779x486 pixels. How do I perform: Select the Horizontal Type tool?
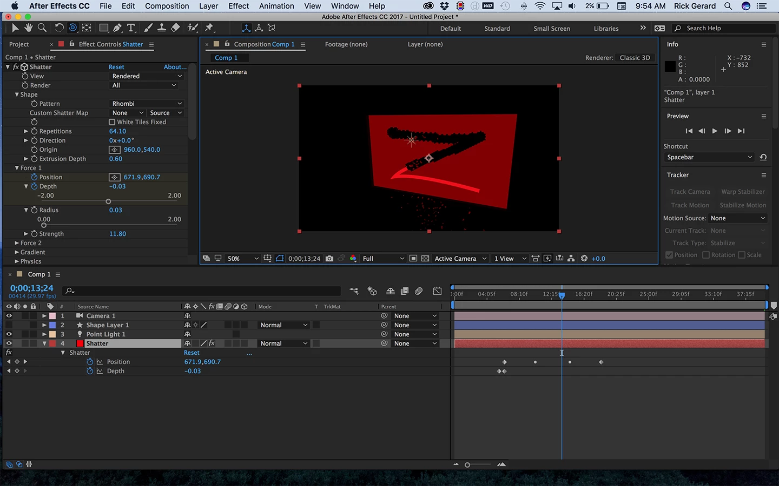pos(131,28)
